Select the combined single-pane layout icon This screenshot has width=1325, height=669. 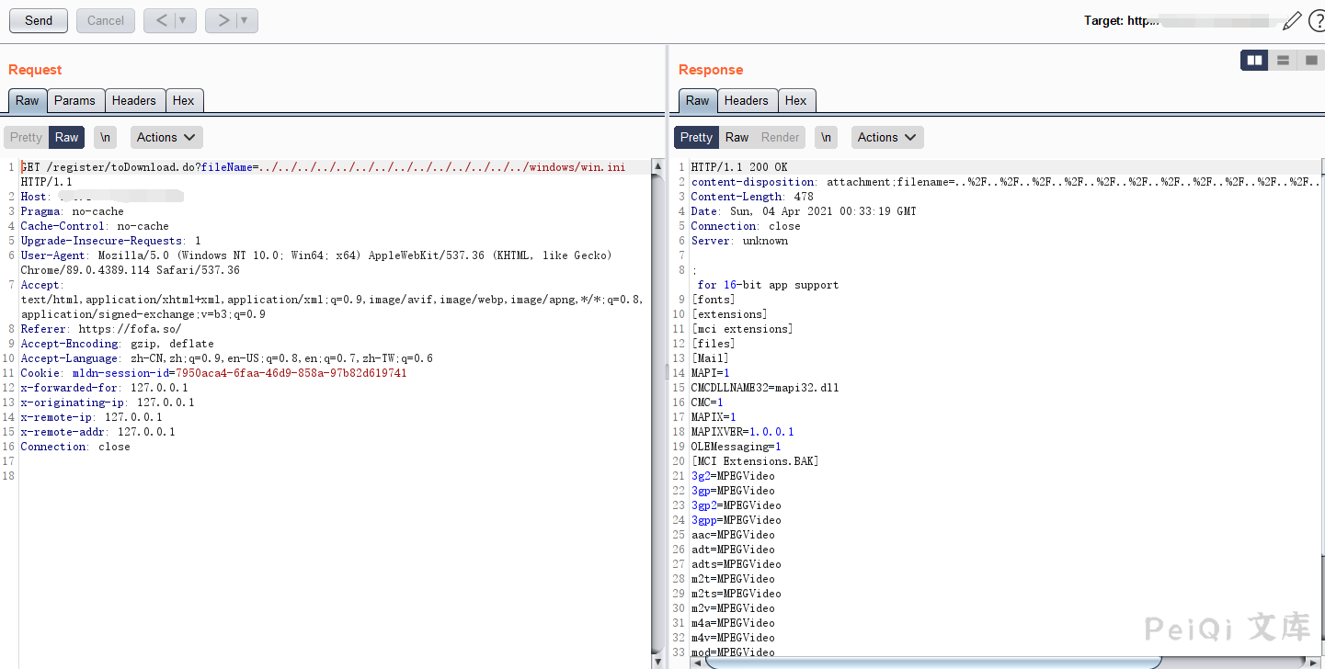point(1311,61)
